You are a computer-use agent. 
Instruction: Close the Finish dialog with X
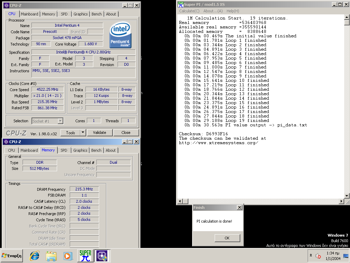(x=240, y=207)
